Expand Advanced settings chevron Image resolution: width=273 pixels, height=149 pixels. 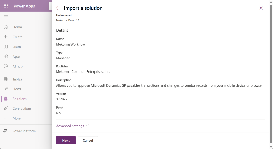pos(87,126)
